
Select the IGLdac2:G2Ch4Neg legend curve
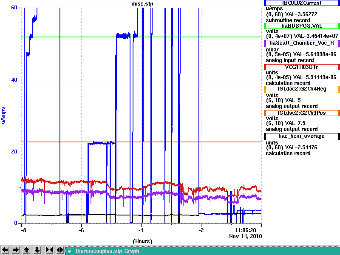[x=302, y=89]
